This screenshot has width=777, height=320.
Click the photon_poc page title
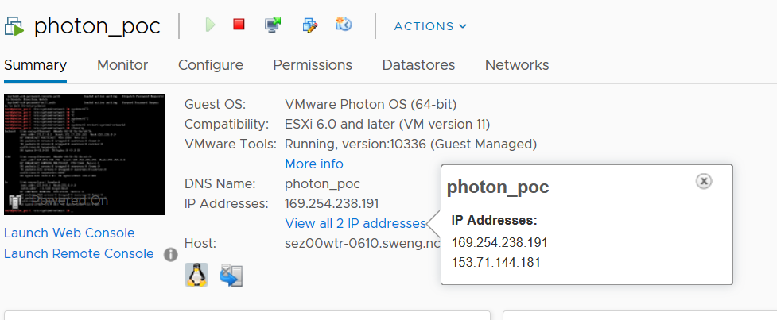tap(97, 26)
